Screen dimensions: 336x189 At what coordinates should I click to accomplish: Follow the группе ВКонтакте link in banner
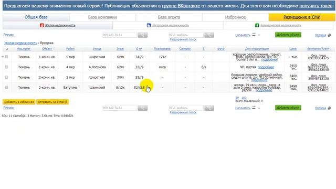181,6
